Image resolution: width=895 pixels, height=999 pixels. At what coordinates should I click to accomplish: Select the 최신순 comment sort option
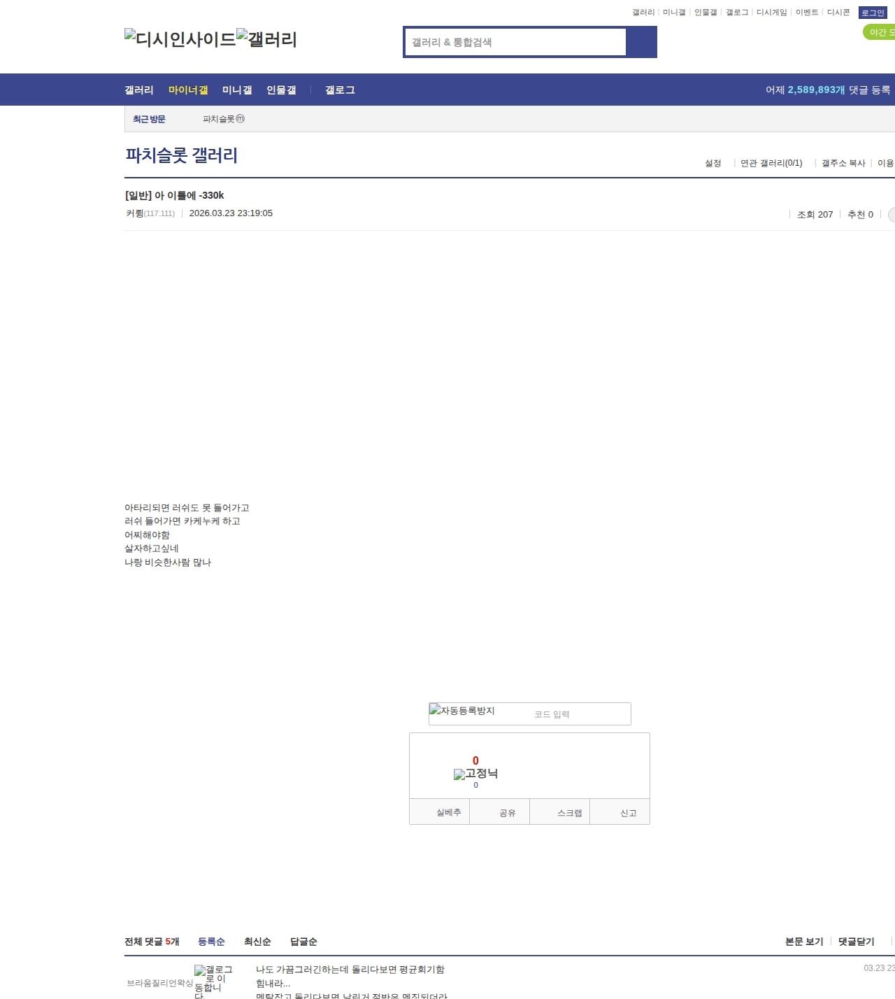257,941
